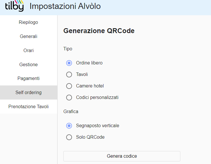Go to Generali settings
The height and width of the screenshot is (164, 211).
[29, 36]
